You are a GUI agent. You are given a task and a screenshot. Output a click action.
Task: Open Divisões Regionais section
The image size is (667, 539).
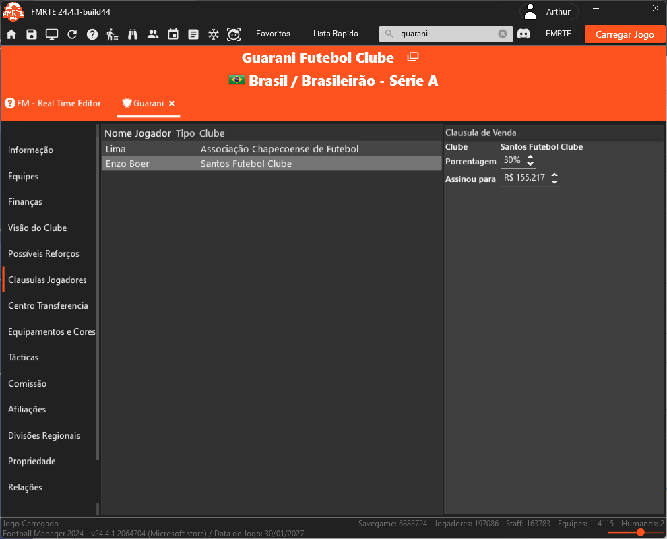pyautogui.click(x=44, y=436)
